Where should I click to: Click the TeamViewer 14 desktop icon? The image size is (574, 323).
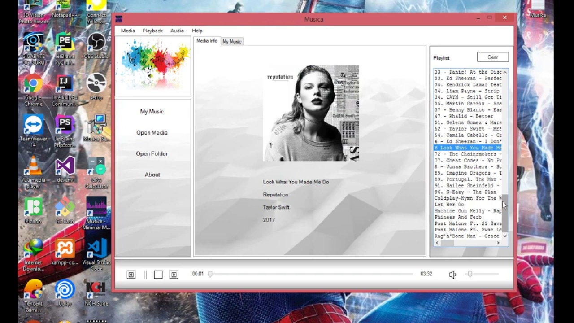[x=33, y=131]
